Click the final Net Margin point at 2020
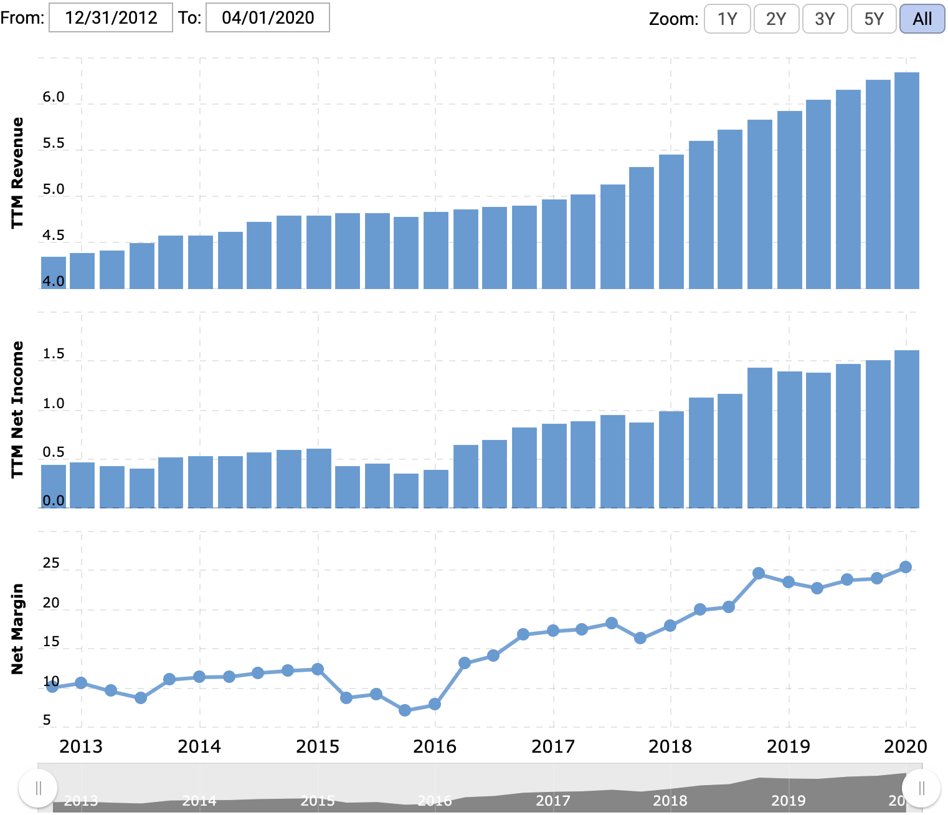Image resolution: width=948 pixels, height=815 pixels. [x=906, y=567]
